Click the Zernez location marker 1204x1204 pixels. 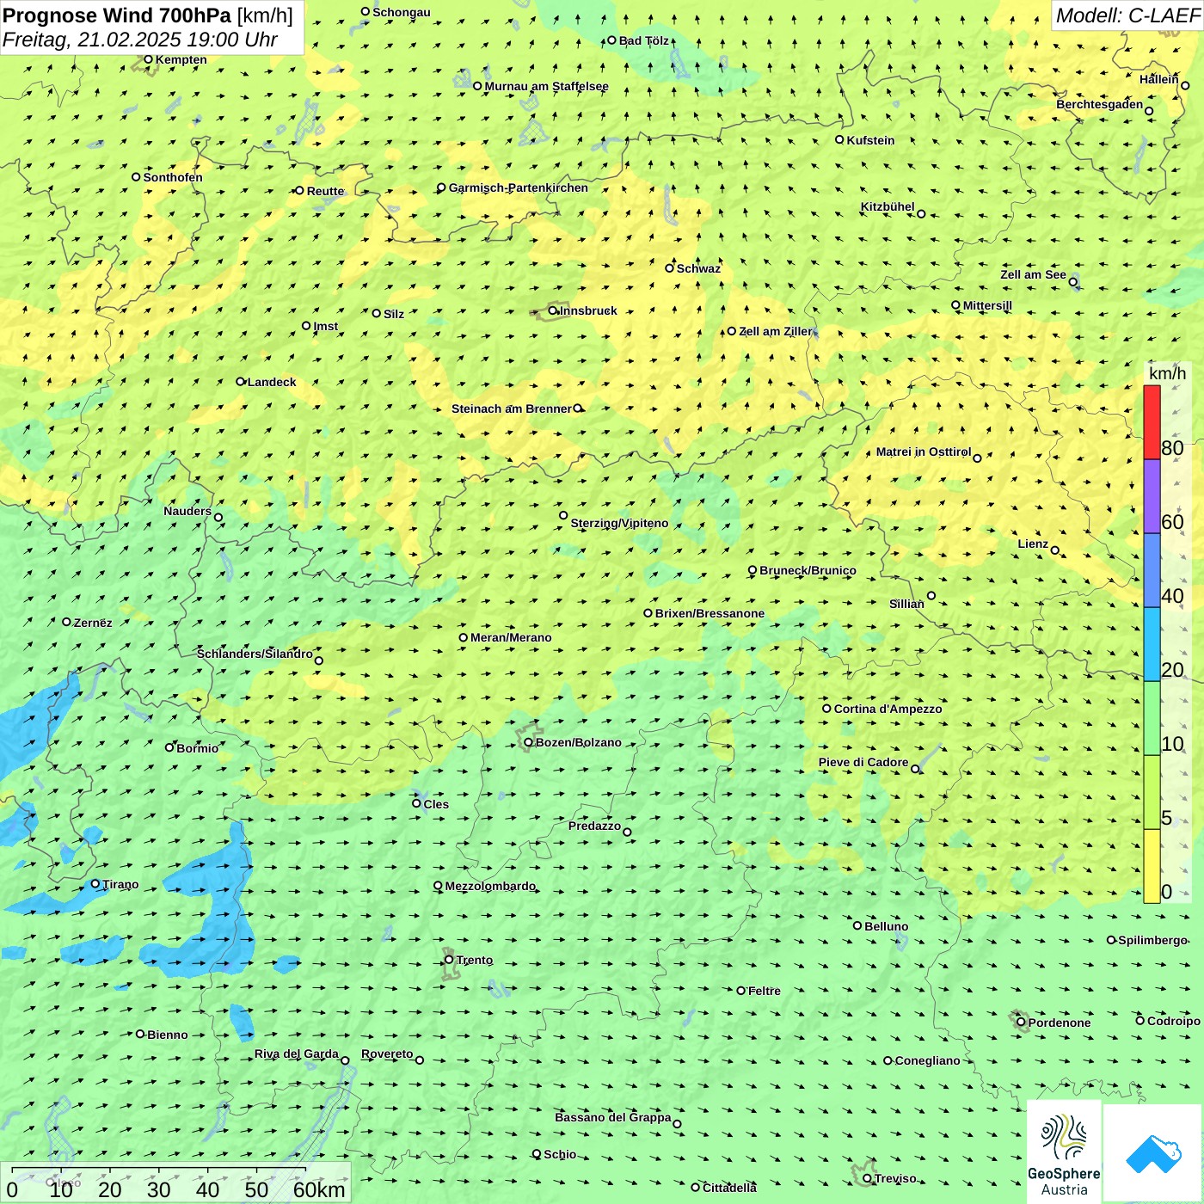pyautogui.click(x=66, y=622)
